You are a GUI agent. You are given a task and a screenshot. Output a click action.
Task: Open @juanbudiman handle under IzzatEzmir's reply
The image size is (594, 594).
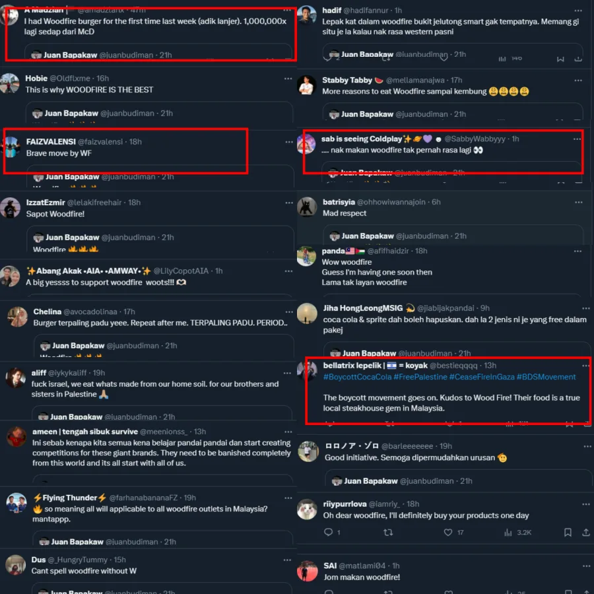[128, 238]
